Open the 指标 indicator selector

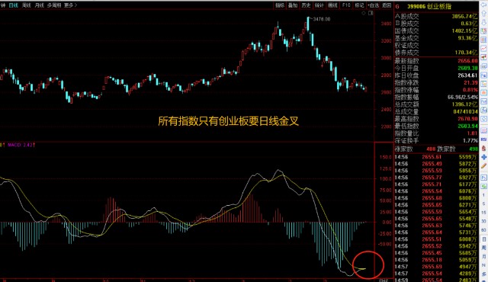click(x=280, y=5)
